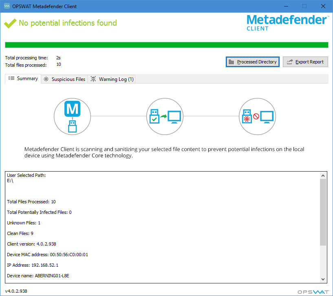Click the scroll up arrow in details box
The width and height of the screenshot is (333, 296).
(x=323, y=176)
